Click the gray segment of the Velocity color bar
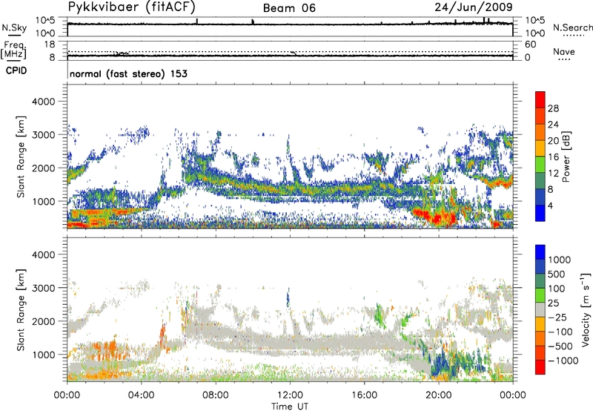Screen dimensions: 593x411 pyautogui.click(x=540, y=309)
